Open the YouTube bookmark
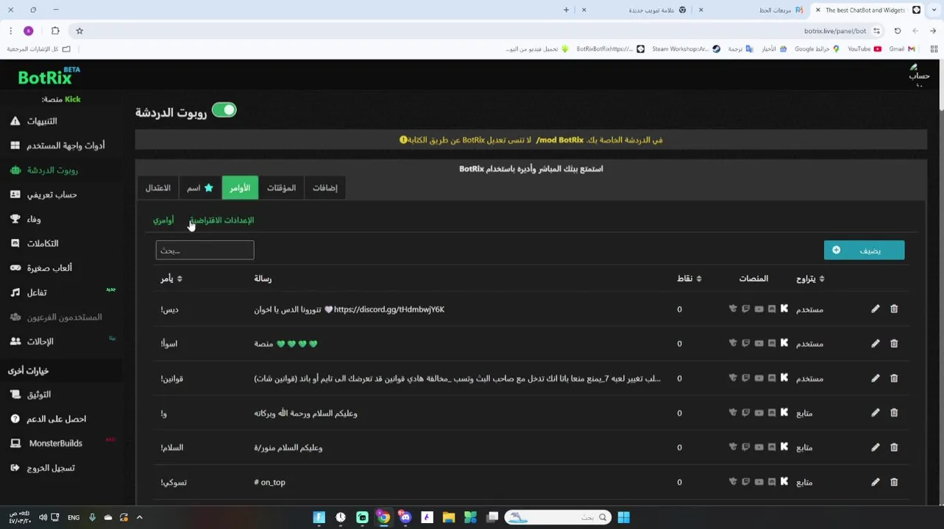The width and height of the screenshot is (944, 529). [x=864, y=49]
